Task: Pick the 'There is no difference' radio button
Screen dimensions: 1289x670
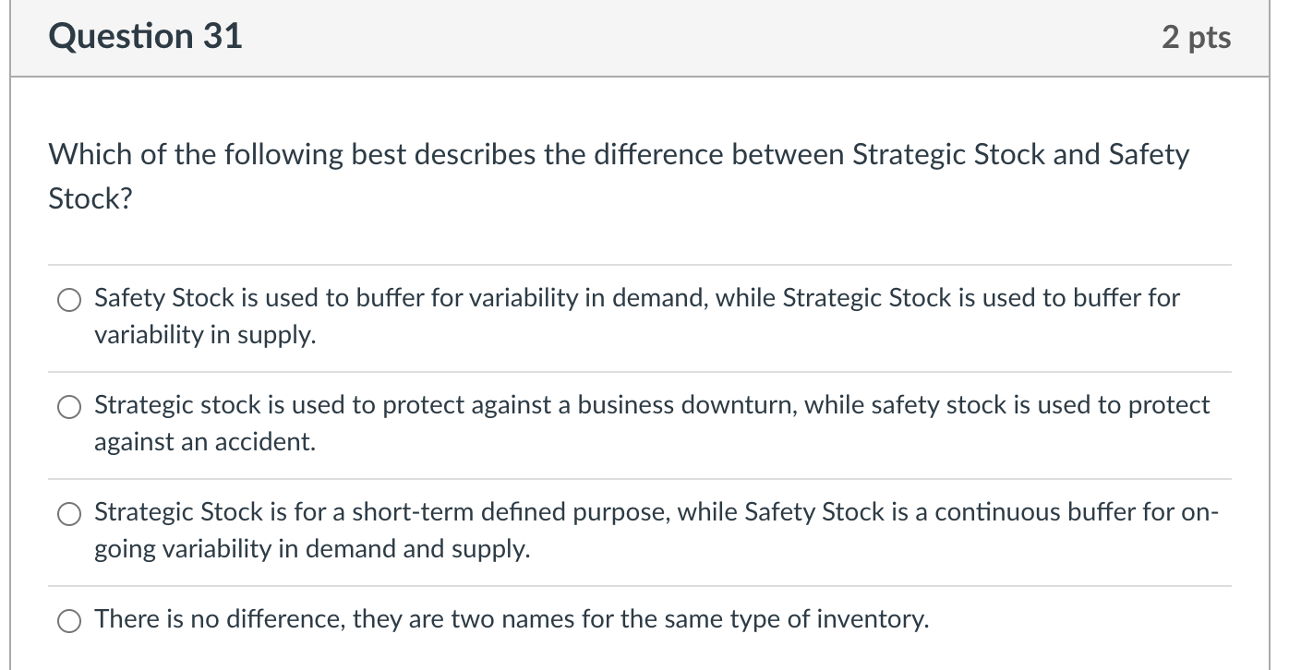Action: (69, 620)
